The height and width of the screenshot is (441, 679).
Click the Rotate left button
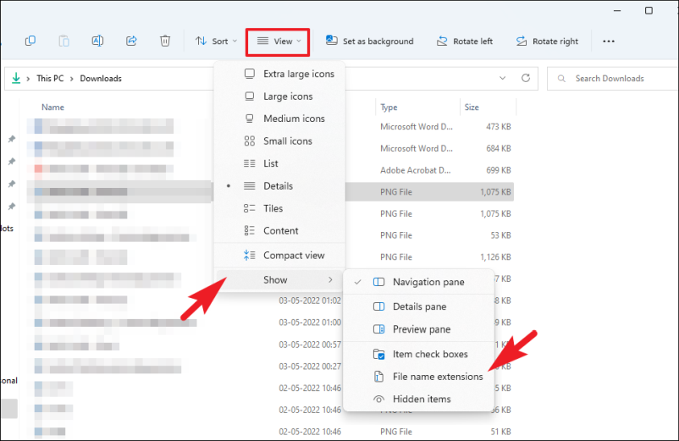464,41
